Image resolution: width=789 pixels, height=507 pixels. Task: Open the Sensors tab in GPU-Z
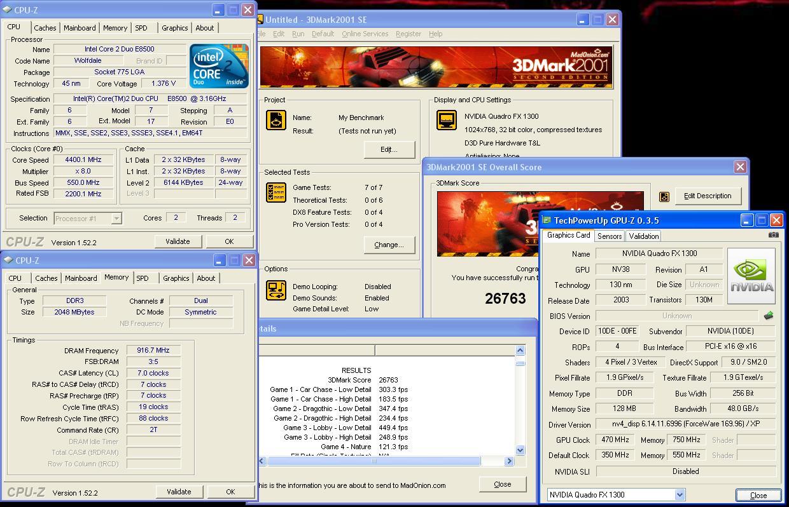coord(609,236)
